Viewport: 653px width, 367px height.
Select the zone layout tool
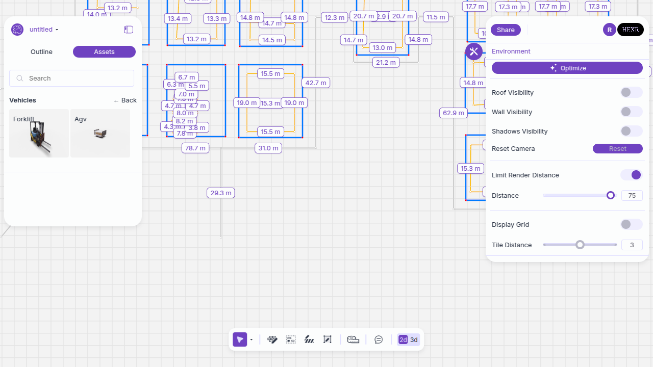291,340
